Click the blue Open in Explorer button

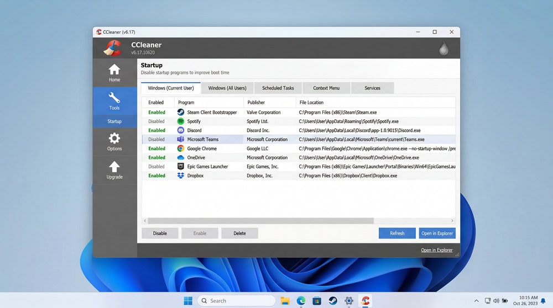(x=437, y=233)
